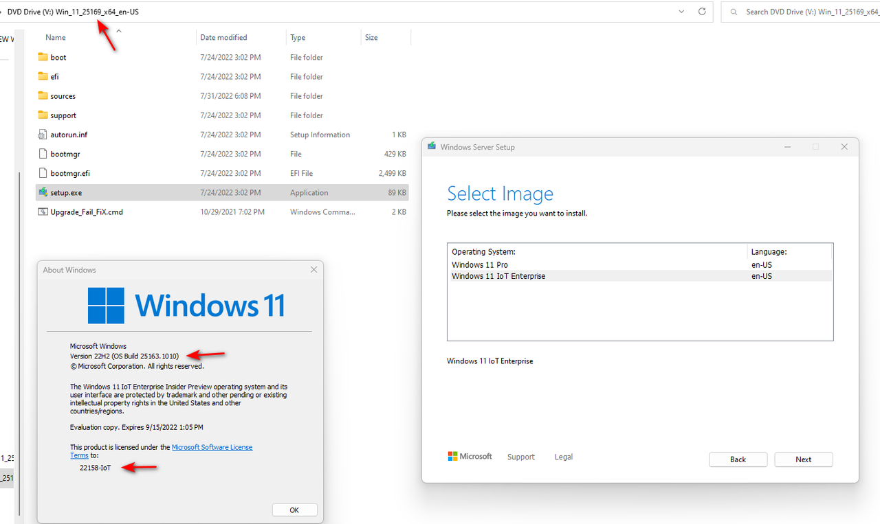
Task: Click the 2,499 KB size cell
Action: [392, 174]
